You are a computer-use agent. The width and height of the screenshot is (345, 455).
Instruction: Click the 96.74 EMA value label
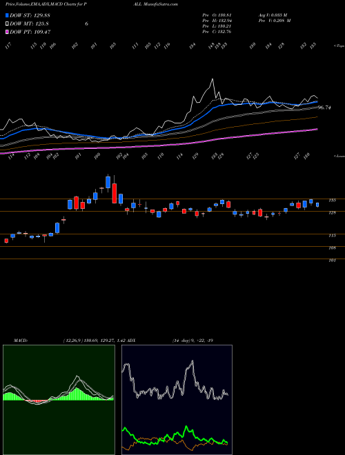[x=324, y=108]
